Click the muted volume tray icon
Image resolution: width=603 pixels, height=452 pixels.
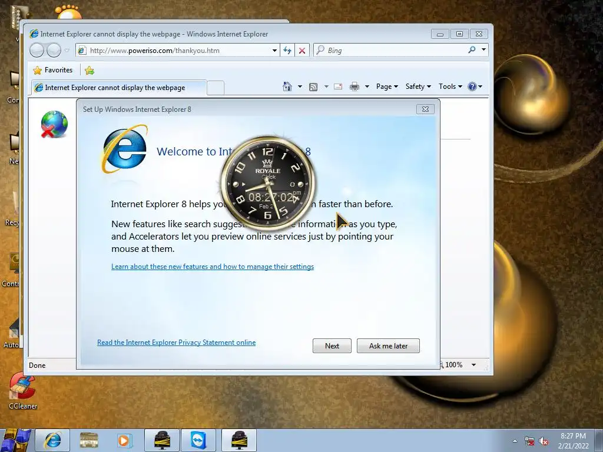pos(544,441)
